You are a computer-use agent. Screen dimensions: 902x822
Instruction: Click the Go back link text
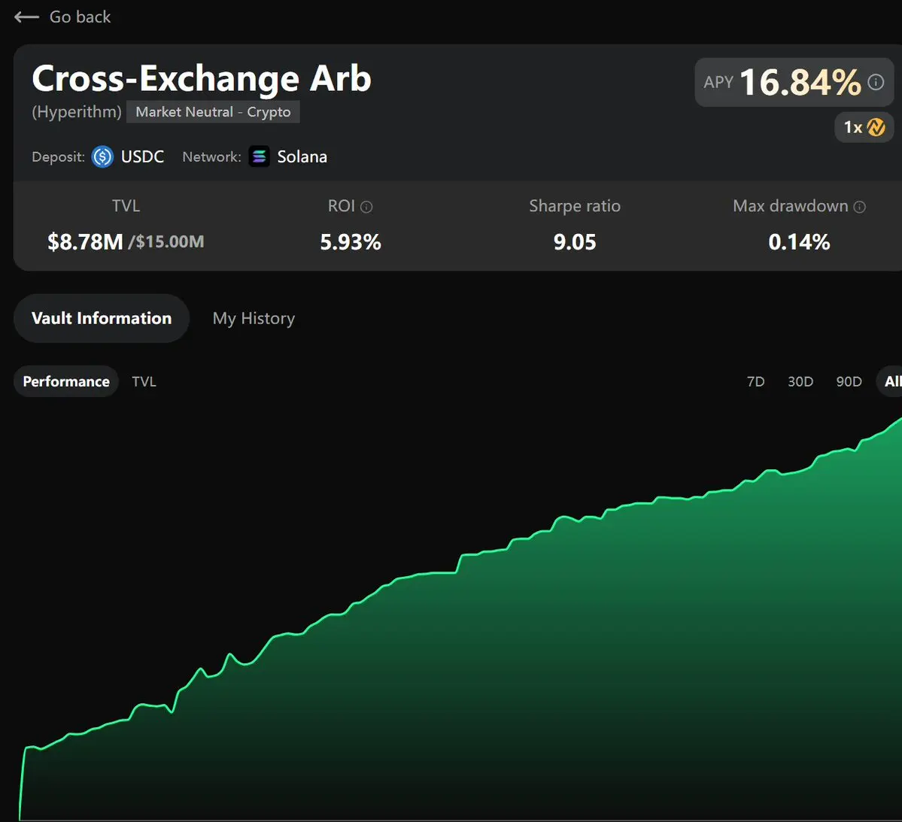tap(80, 17)
